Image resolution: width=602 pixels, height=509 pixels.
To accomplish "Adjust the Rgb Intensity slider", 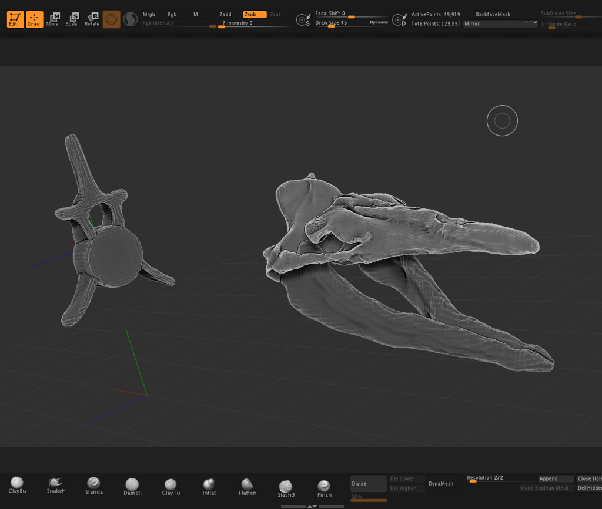I will (179, 23).
